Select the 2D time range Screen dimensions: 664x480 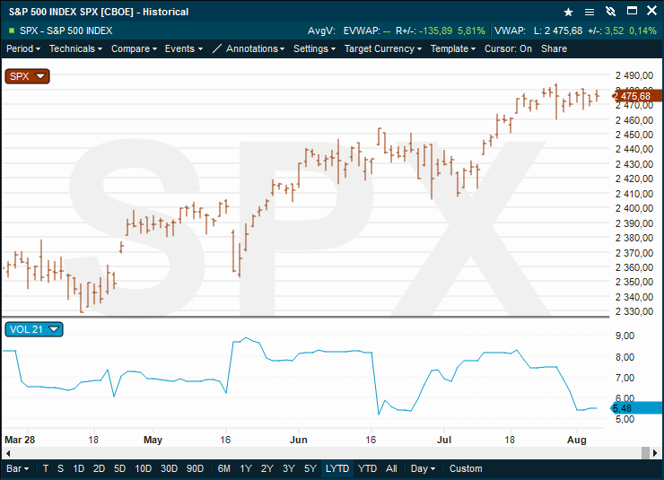[99, 468]
